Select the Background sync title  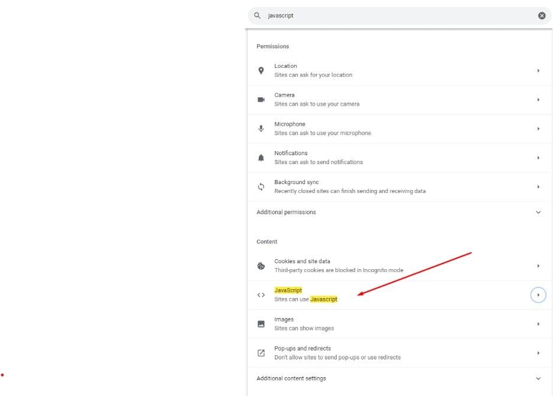297,182
